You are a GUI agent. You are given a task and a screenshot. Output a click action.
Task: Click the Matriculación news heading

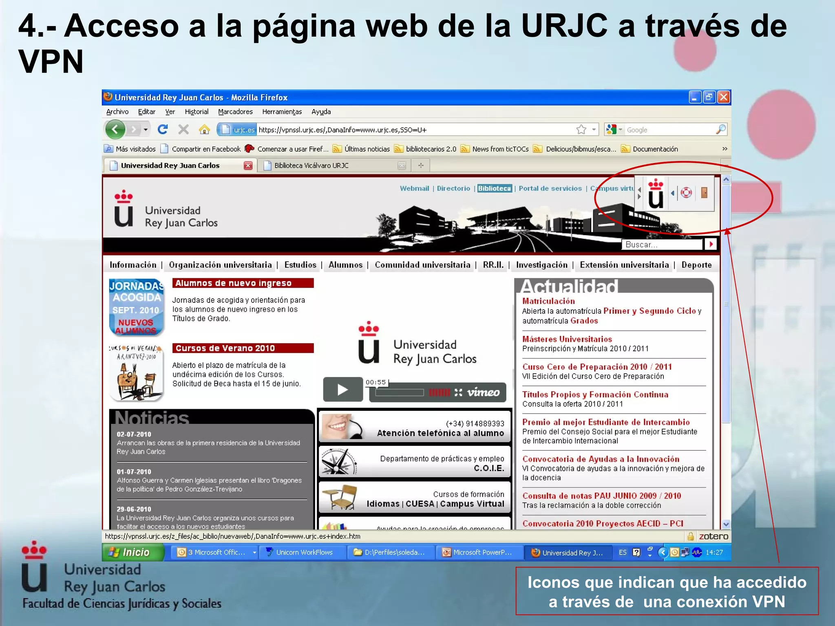click(548, 301)
